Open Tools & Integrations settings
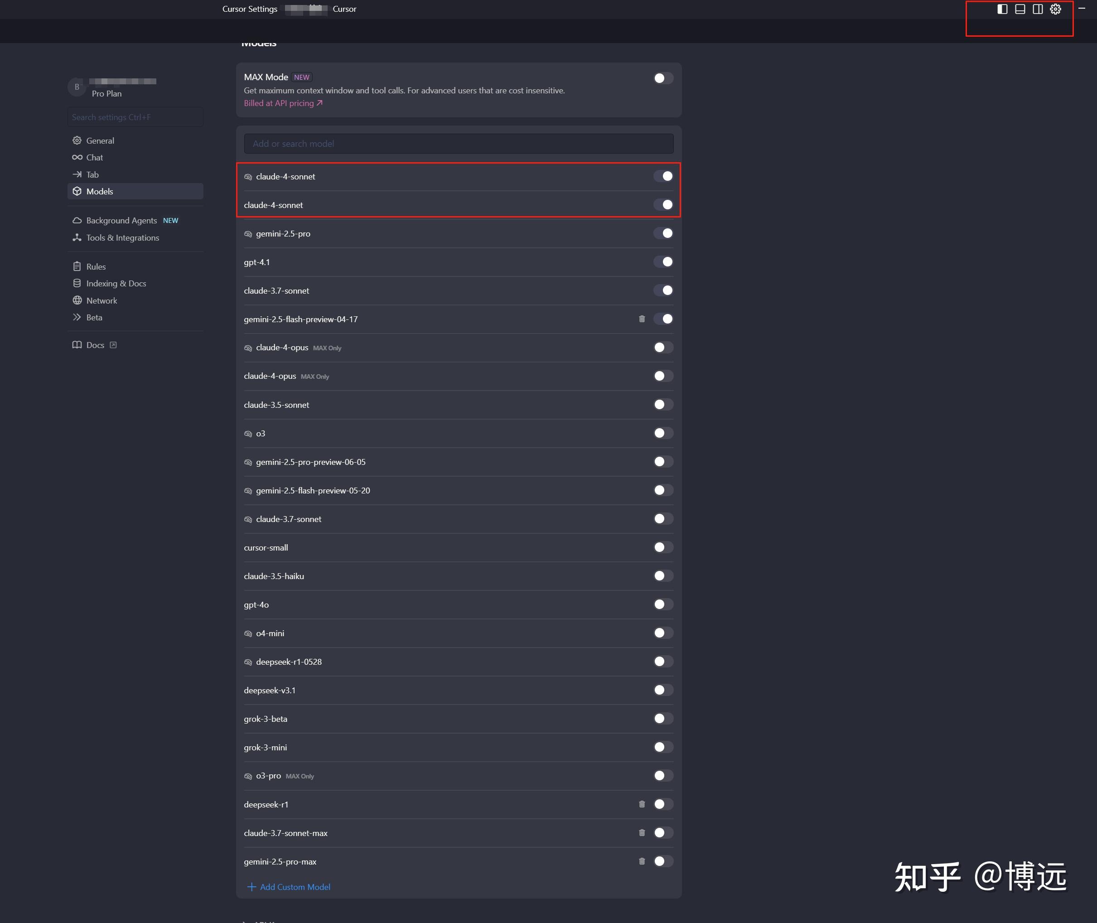 coord(122,237)
